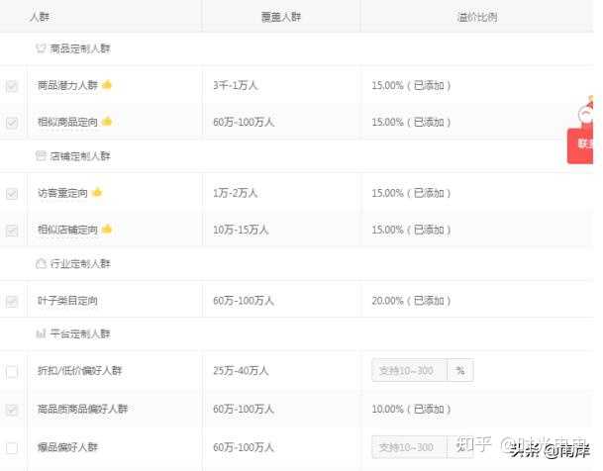Image resolution: width=603 pixels, height=471 pixels.
Task: Uncheck the 高品质商品偏好人群 checkbox
Action: click(12, 409)
